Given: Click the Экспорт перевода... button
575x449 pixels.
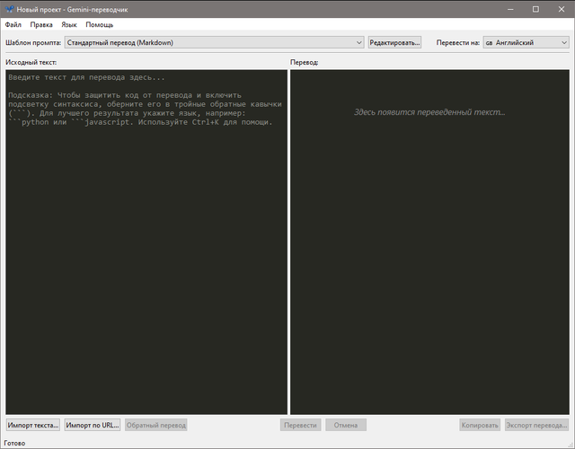Looking at the screenshot, I should coord(536,425).
